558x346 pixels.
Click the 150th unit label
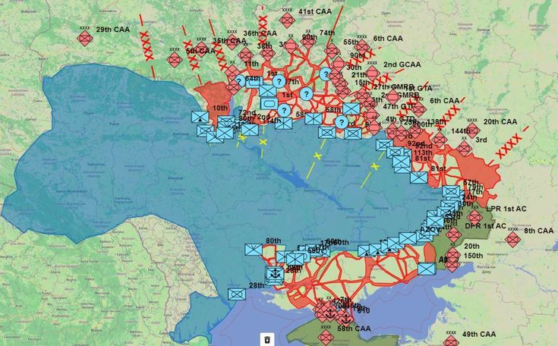point(473,256)
